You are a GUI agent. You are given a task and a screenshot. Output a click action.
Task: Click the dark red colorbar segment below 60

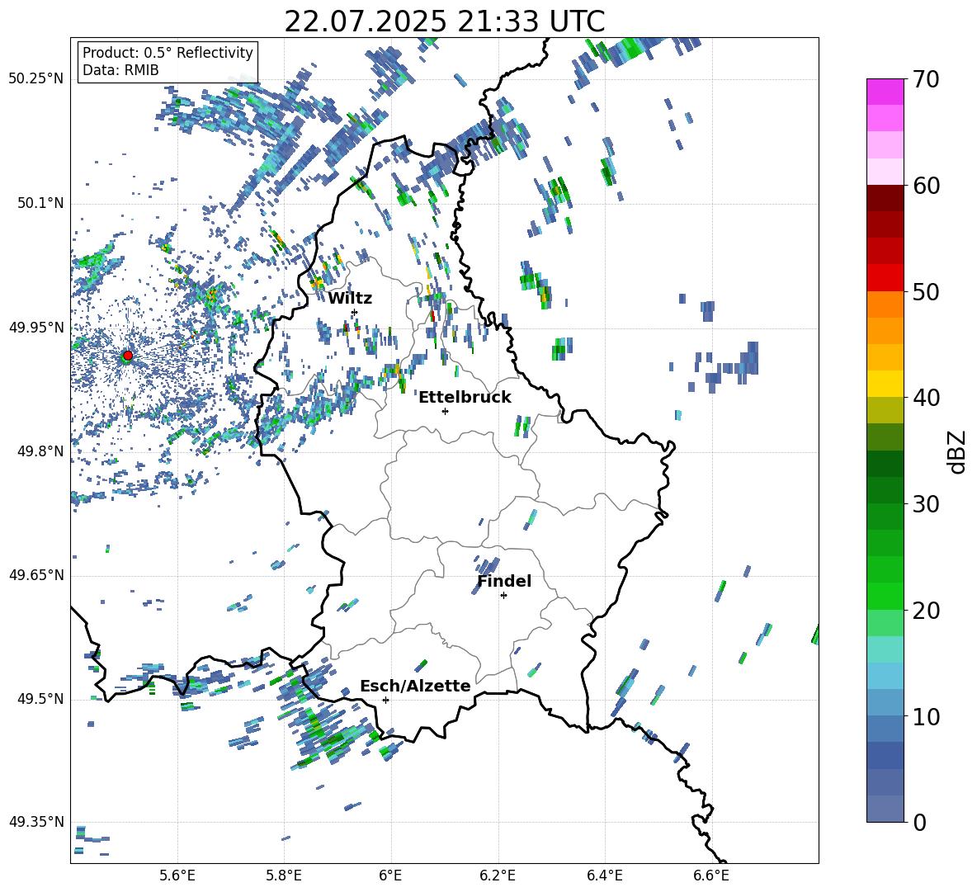[x=885, y=198]
